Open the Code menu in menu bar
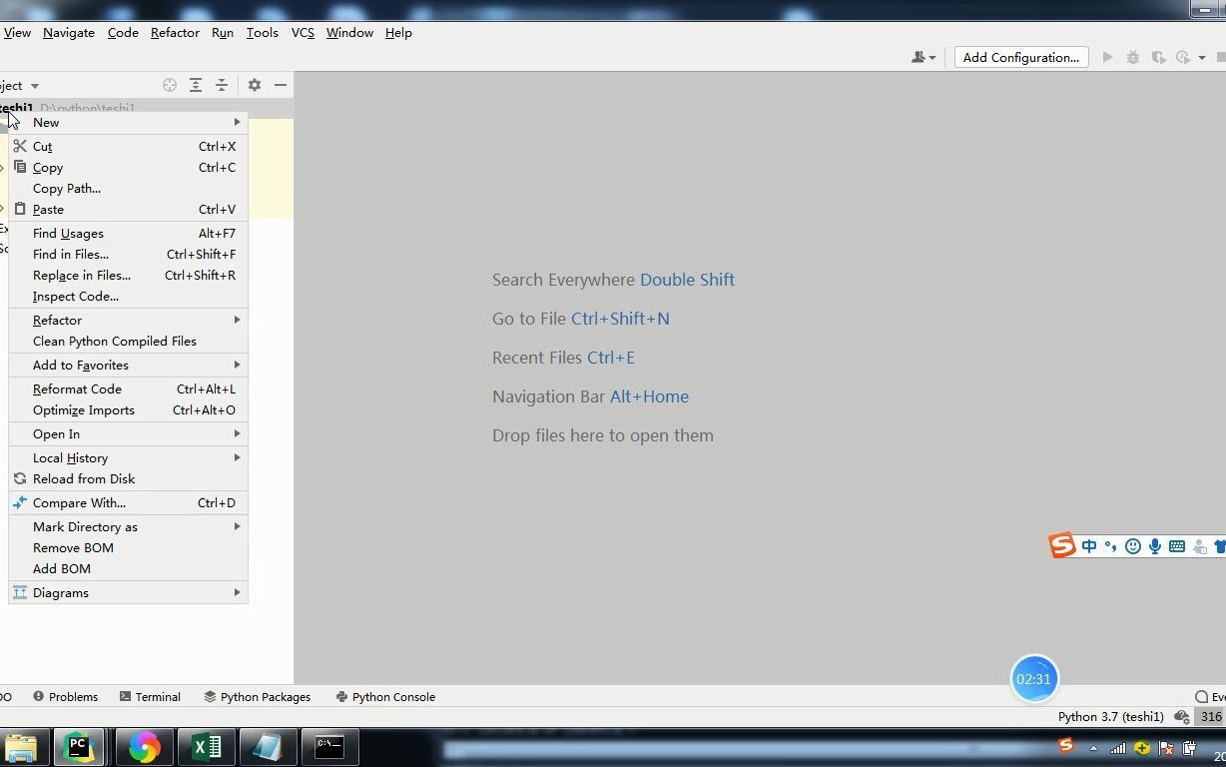This screenshot has height=767, width=1226. coord(123,32)
